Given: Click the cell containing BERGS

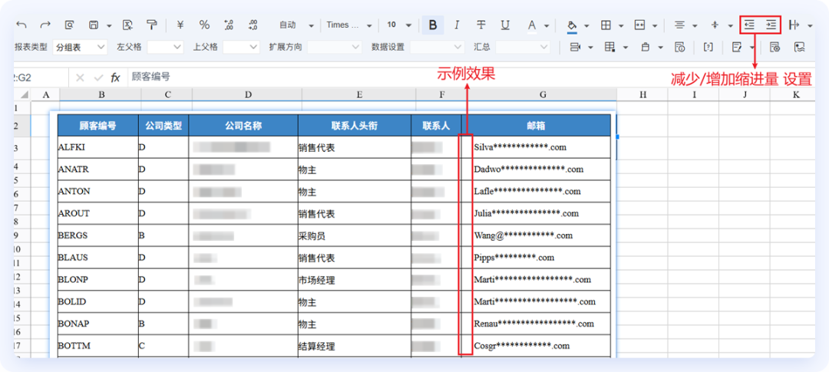Looking at the screenshot, I should (x=97, y=235).
